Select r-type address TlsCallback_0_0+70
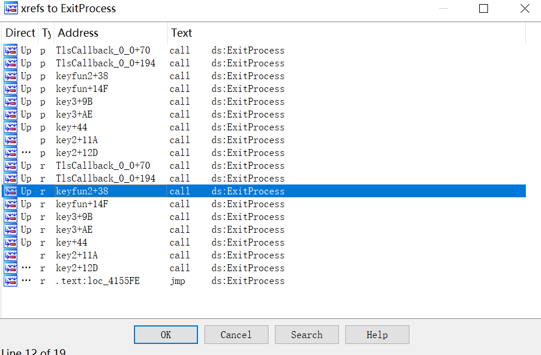Viewport: 541px width, 355px height. click(x=103, y=165)
